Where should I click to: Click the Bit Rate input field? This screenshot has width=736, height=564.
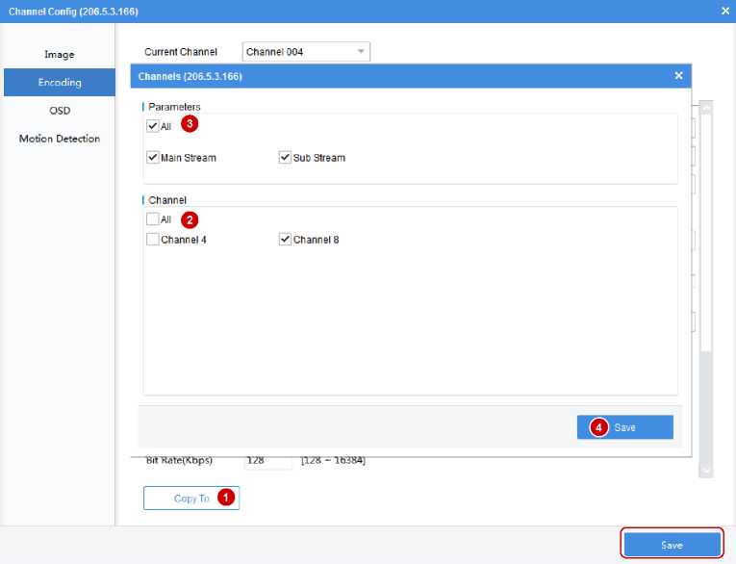(x=266, y=461)
